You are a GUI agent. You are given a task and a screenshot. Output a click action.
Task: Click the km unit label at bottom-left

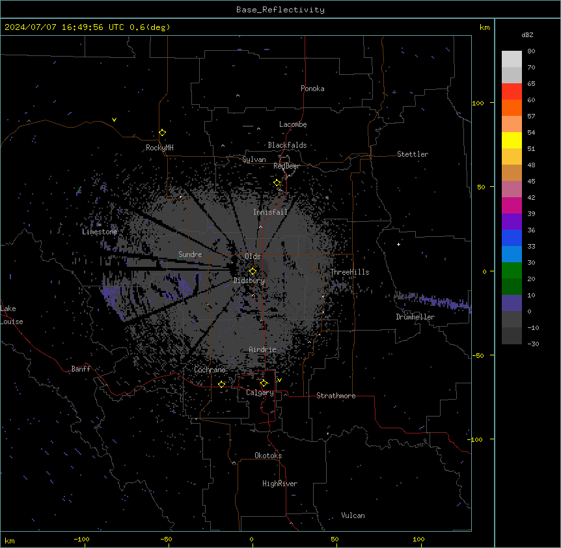coord(10,540)
